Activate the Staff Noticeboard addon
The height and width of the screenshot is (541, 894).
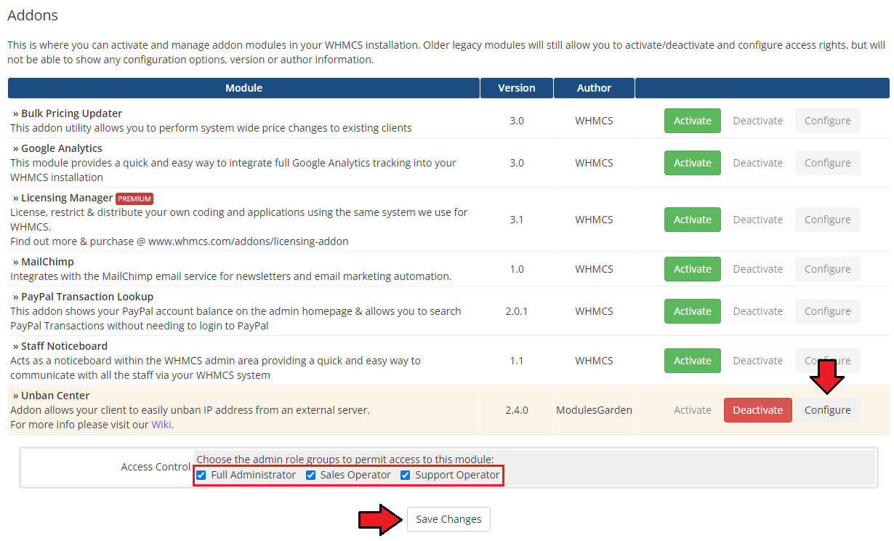tap(692, 361)
